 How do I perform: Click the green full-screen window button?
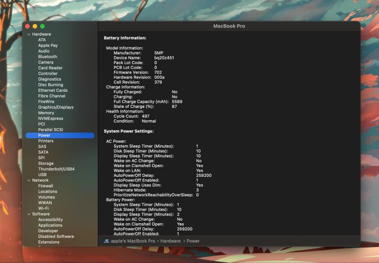click(x=42, y=26)
